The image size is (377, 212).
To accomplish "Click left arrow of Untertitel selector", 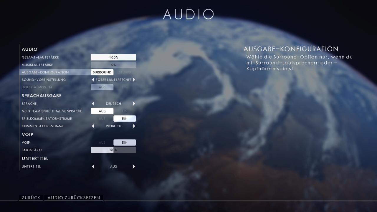I will (x=93, y=166).
